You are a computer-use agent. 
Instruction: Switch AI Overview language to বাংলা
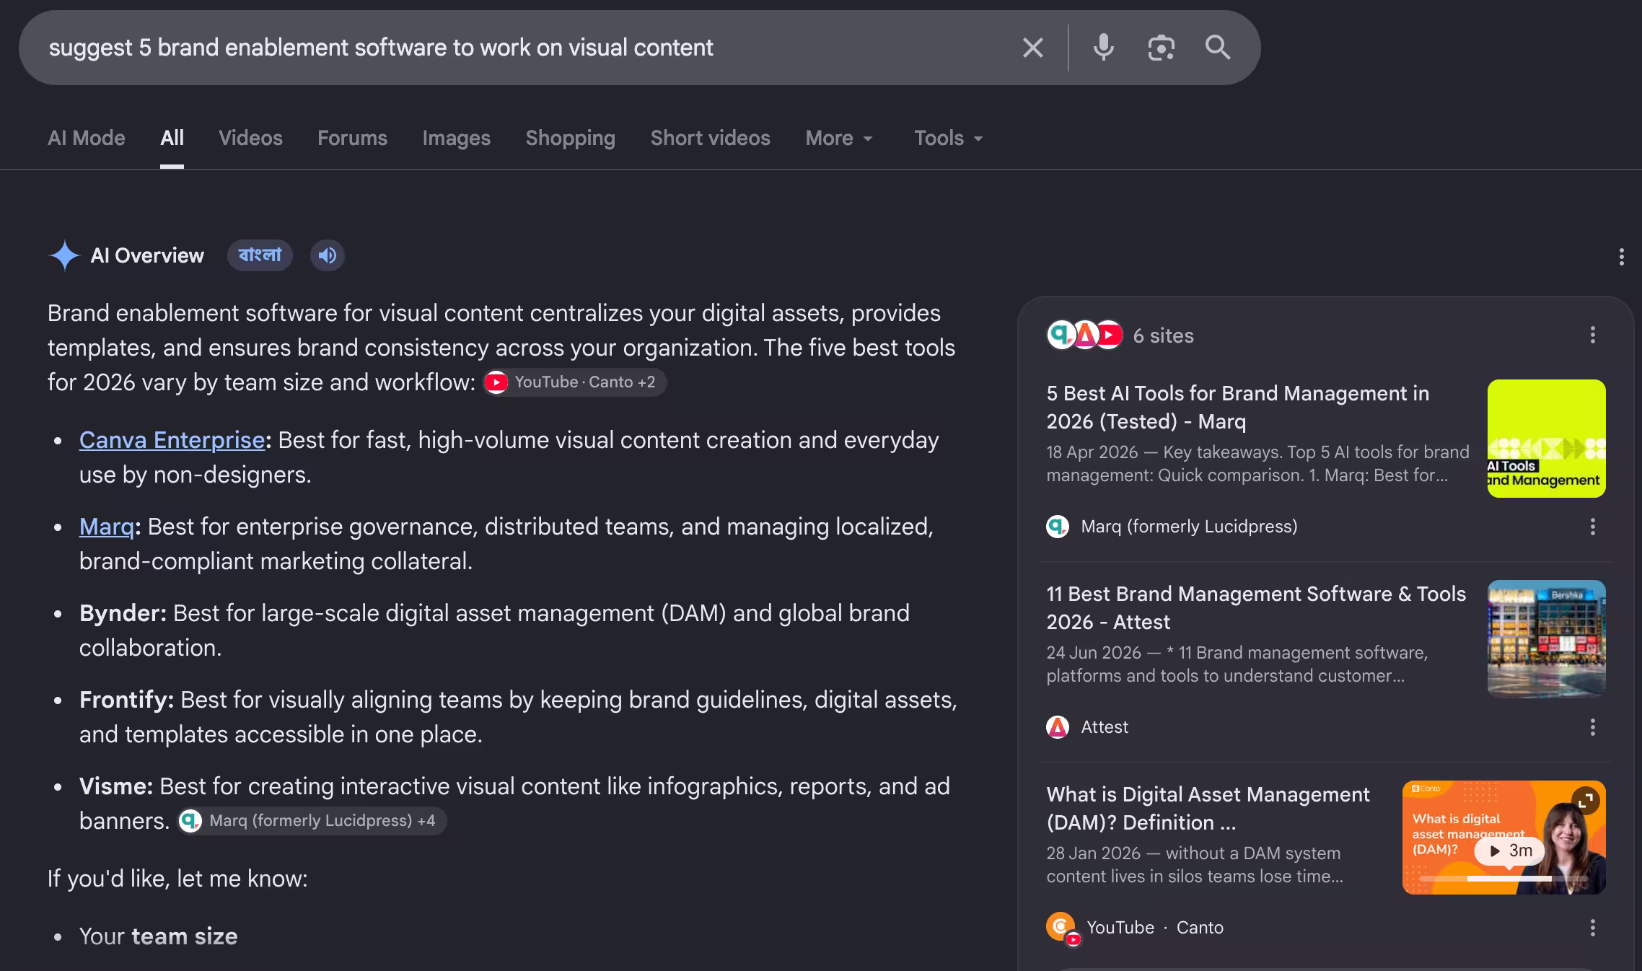(x=260, y=255)
